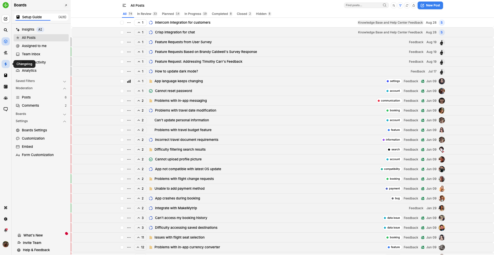Click the filter funnel icon
This screenshot has width=494, height=255.
pyautogui.click(x=400, y=5)
